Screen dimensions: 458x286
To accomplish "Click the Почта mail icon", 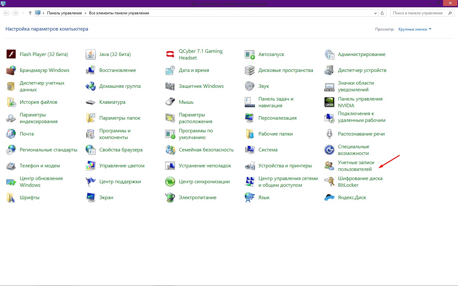I will [x=11, y=134].
